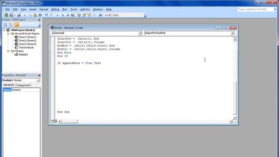Open the Debug menu
Image resolution: width=279 pixels, height=157 pixels.
[55, 10]
